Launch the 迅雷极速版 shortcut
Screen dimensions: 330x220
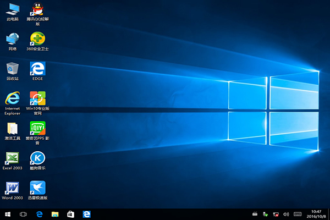[37, 188]
